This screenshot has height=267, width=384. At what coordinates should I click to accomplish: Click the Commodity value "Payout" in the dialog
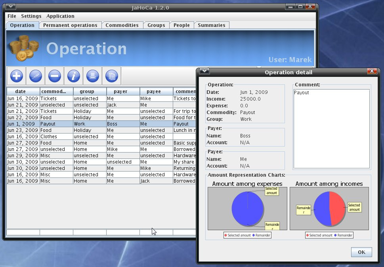(x=248, y=113)
